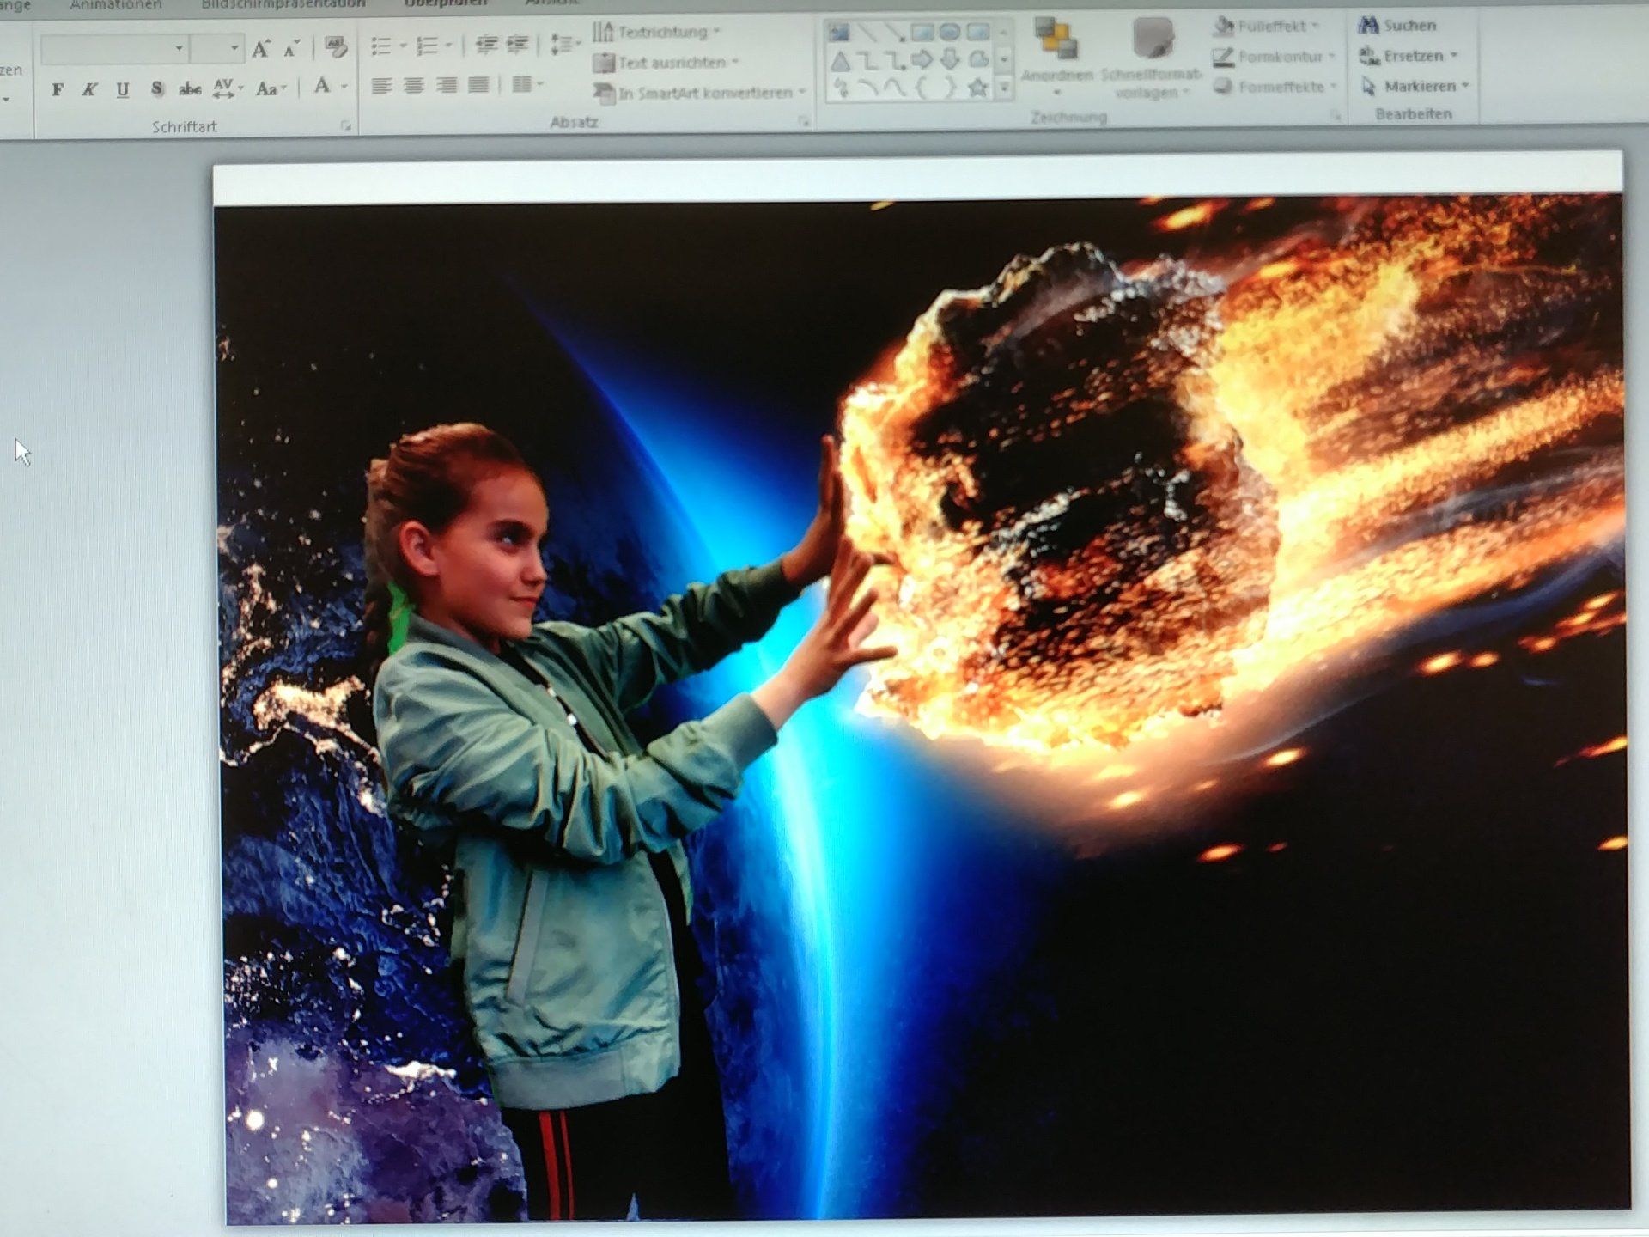Viewport: 1649px width, 1237px height.
Task: Click In SmartArt konvertieren button
Action: click(700, 93)
